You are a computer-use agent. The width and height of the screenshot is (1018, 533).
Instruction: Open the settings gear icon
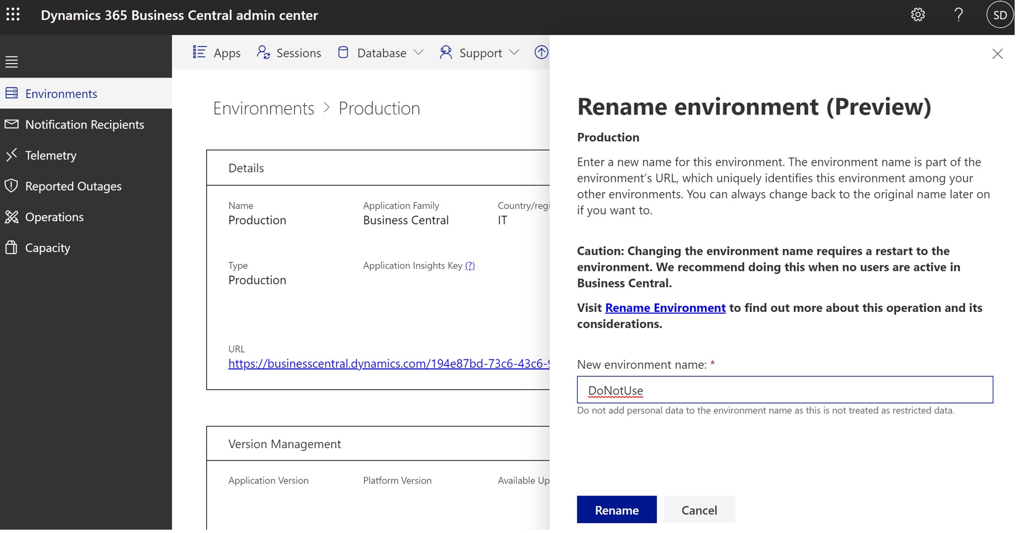click(x=917, y=15)
